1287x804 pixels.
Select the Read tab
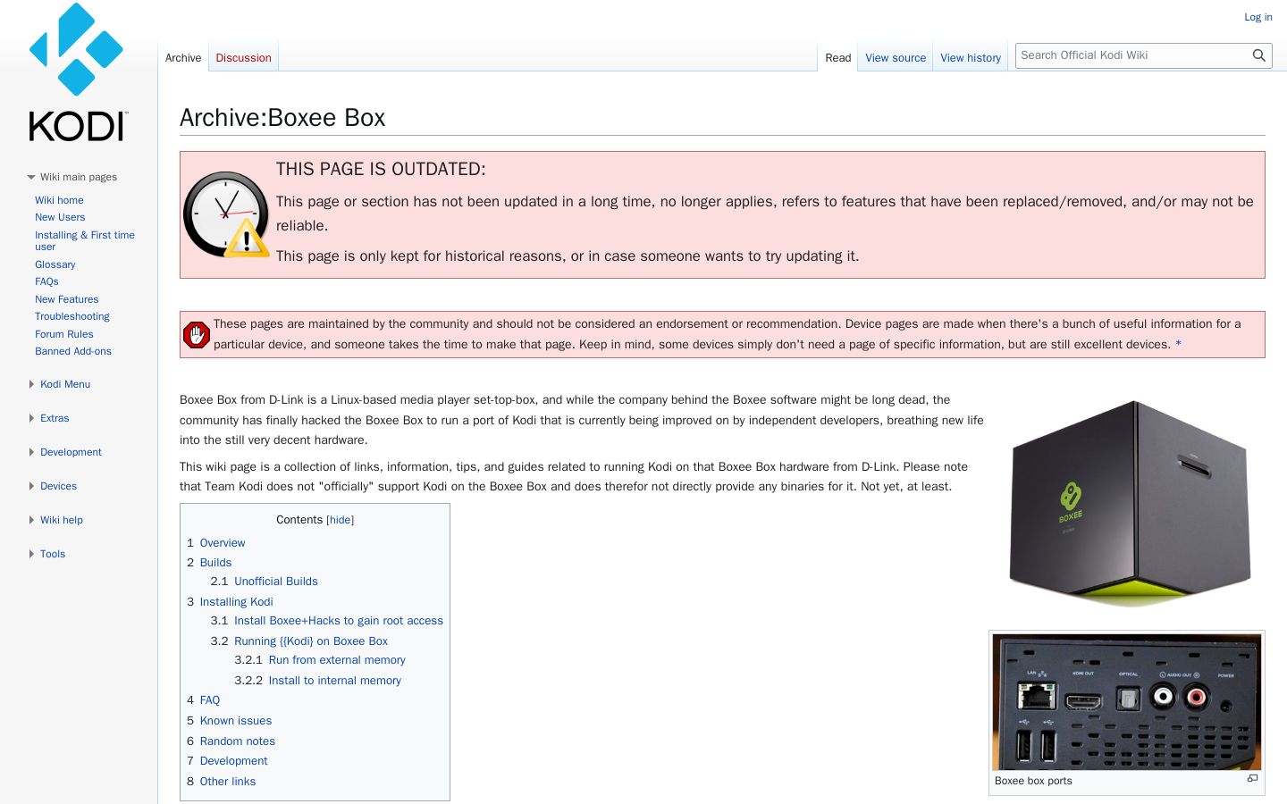click(837, 58)
